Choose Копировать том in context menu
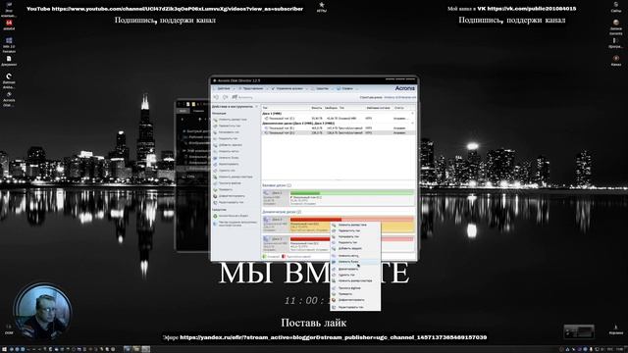This screenshot has height=353, width=628. point(355,236)
